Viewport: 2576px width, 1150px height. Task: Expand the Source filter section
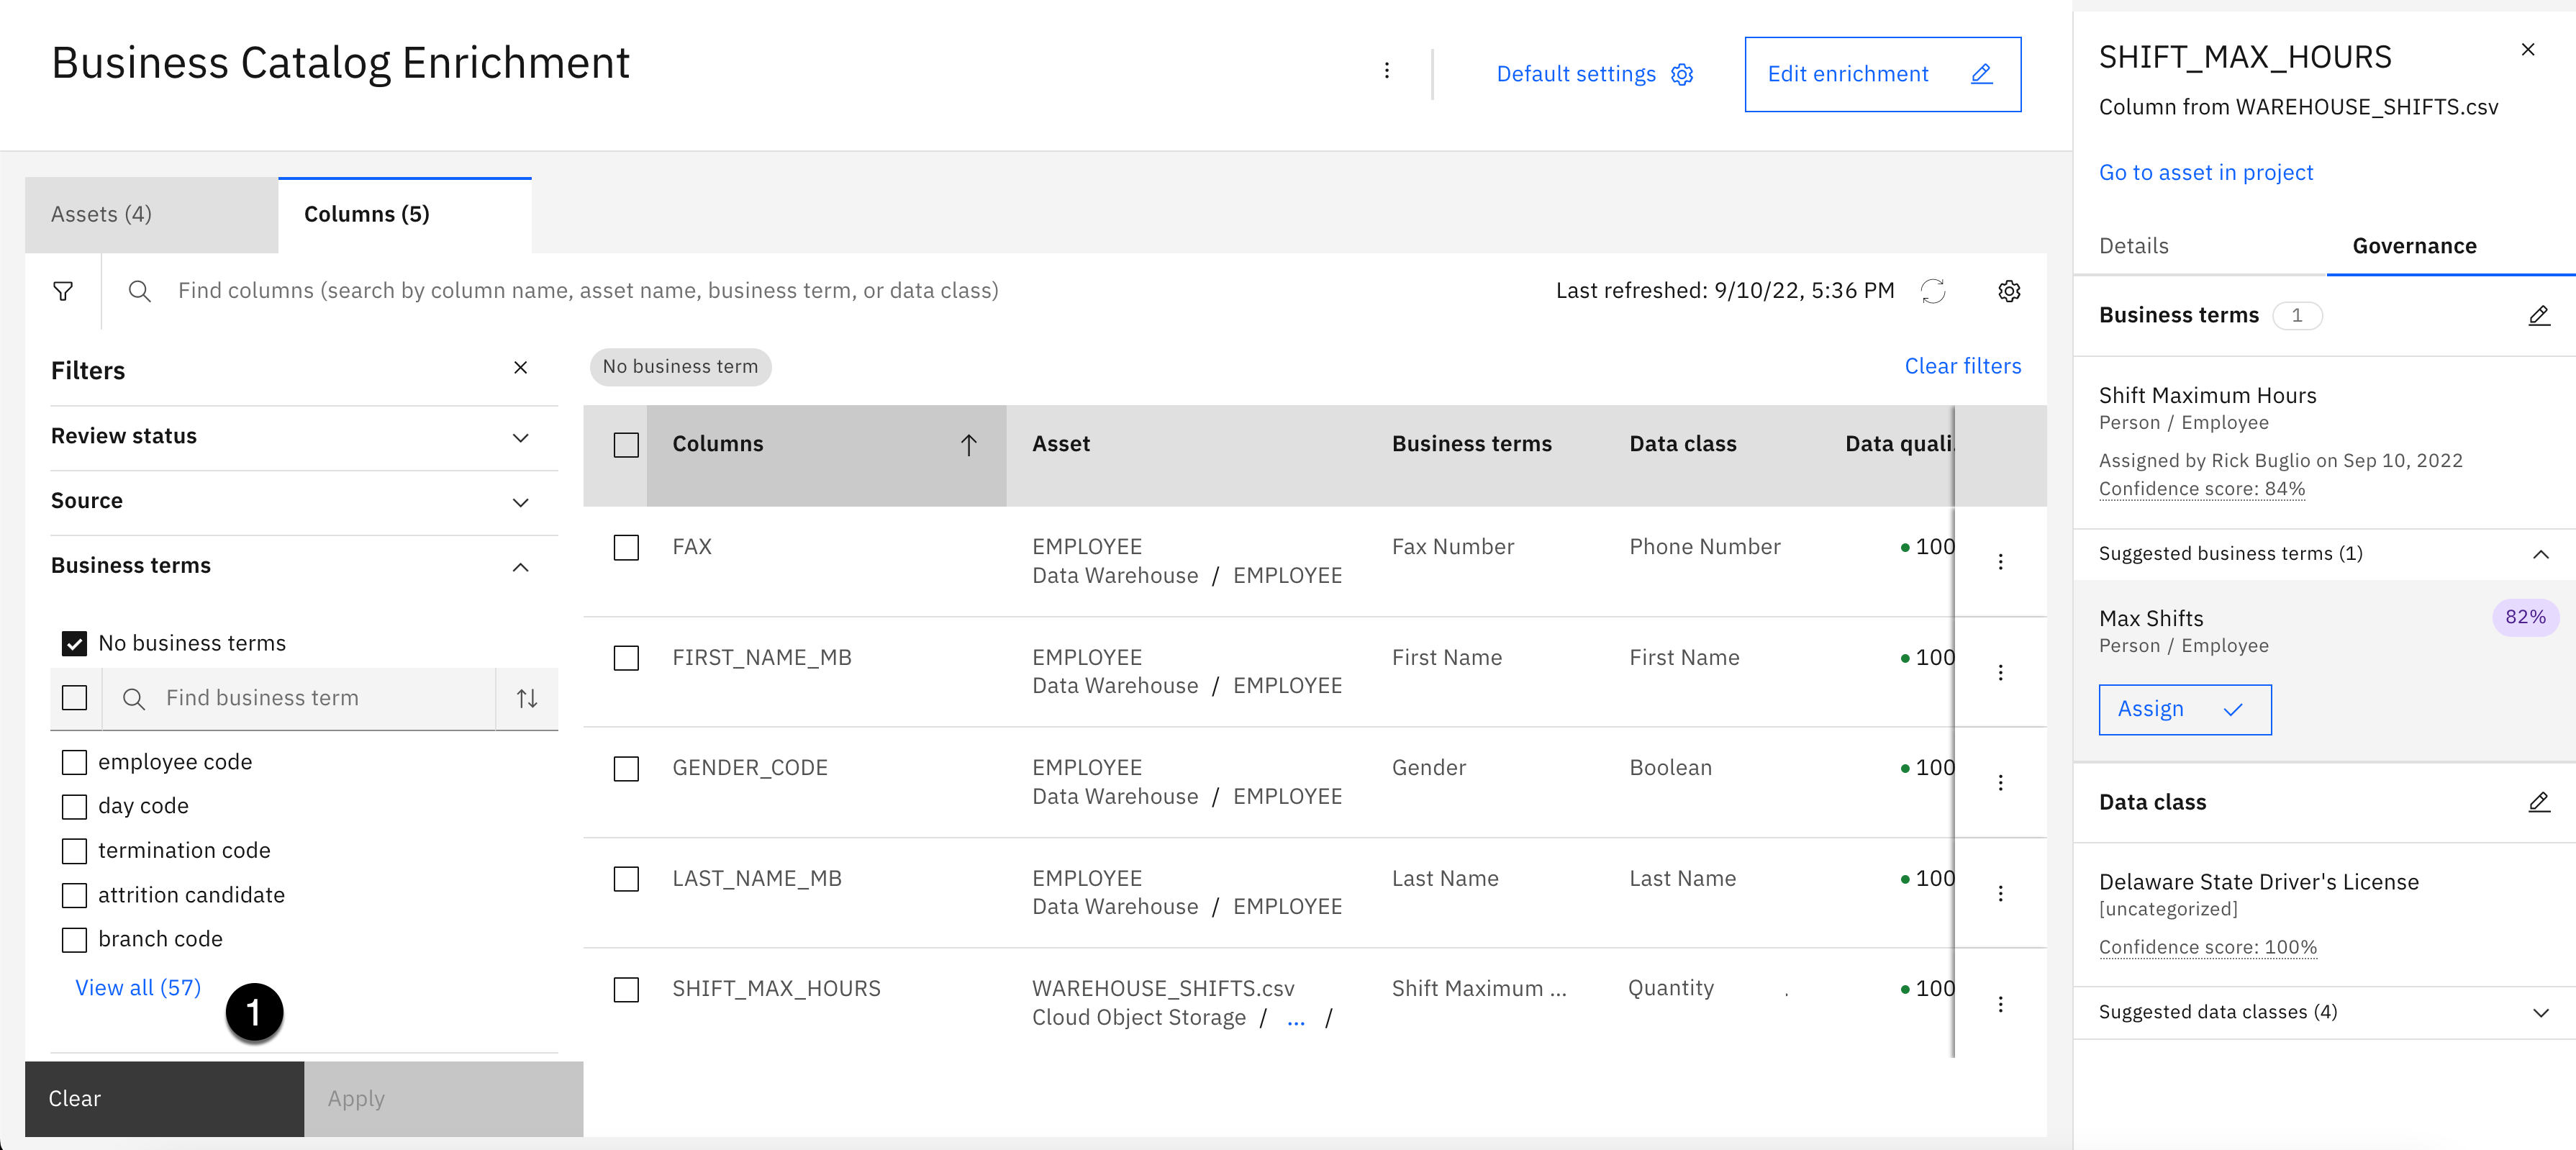520,502
